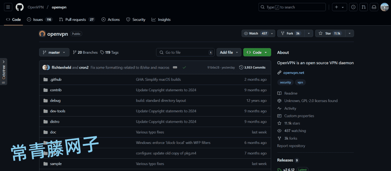This screenshot has height=171, width=391.
Task: View the 3,933 Commits history
Action: (x=252, y=67)
